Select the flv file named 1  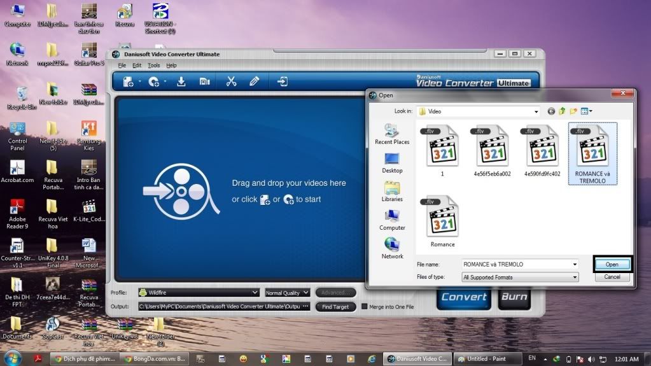(442, 151)
